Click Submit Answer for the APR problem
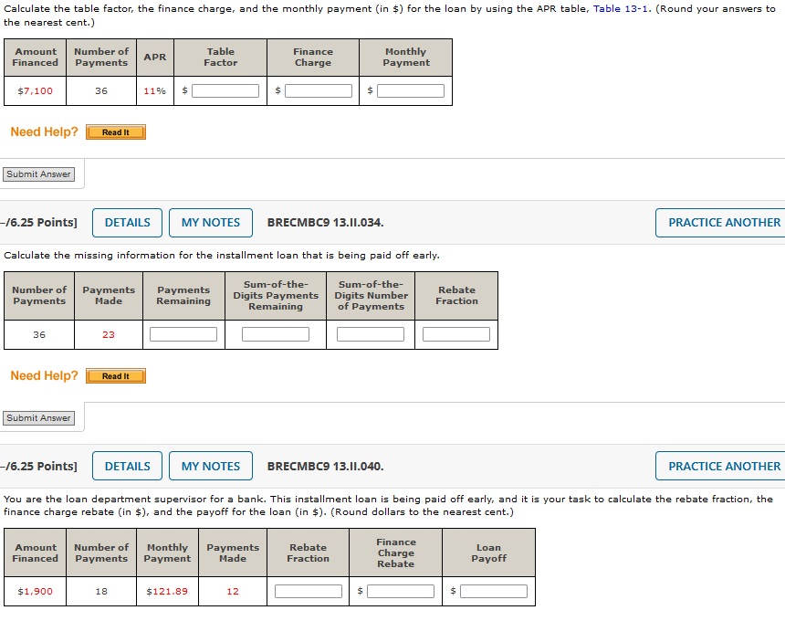The width and height of the screenshot is (785, 621). 38,174
